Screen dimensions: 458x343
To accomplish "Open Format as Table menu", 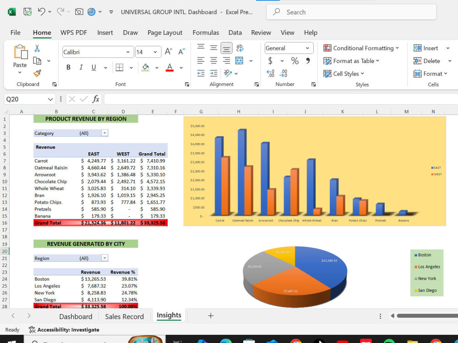I will point(351,61).
